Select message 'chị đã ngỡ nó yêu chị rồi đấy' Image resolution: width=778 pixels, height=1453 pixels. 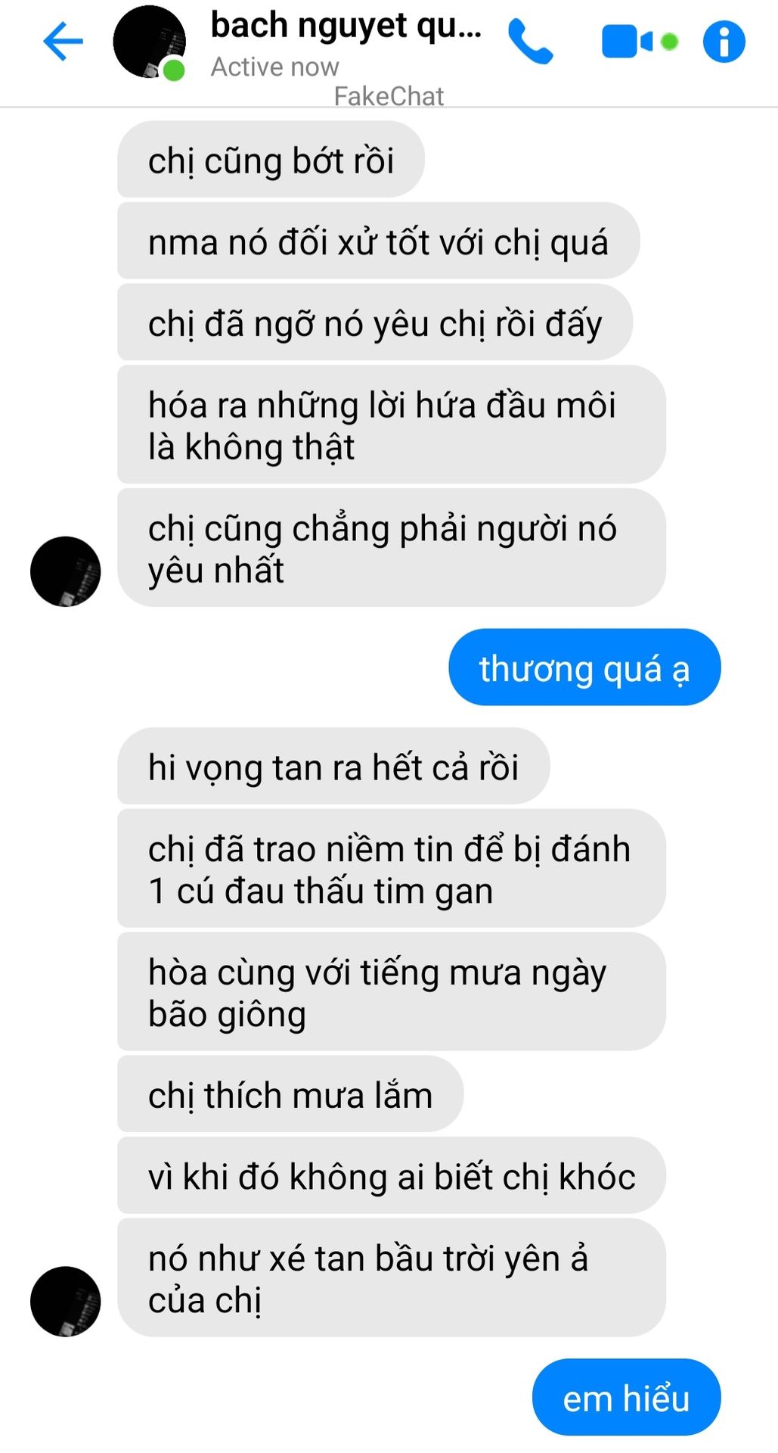pos(375,322)
